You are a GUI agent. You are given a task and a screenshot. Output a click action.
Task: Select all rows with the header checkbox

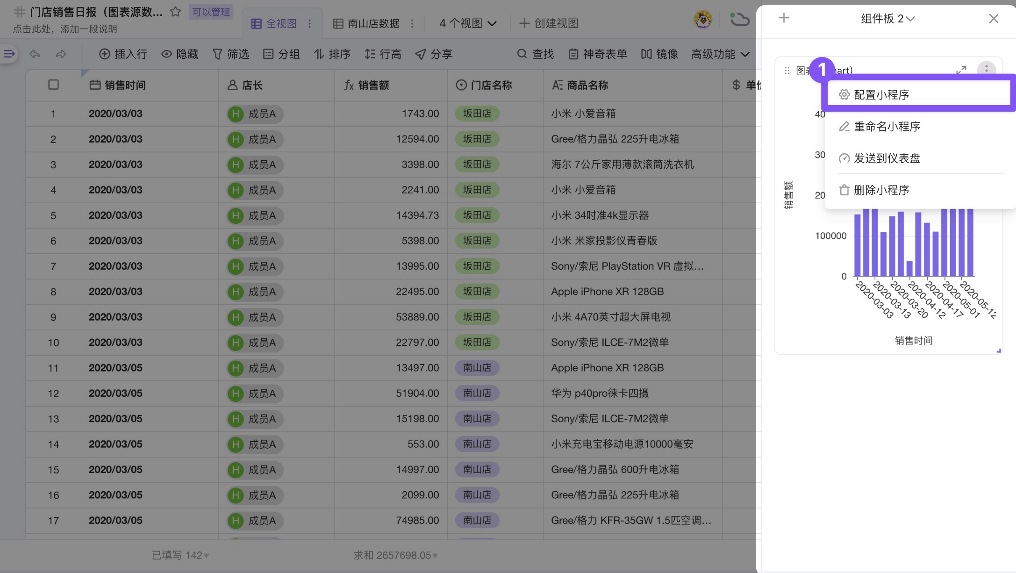click(x=53, y=85)
